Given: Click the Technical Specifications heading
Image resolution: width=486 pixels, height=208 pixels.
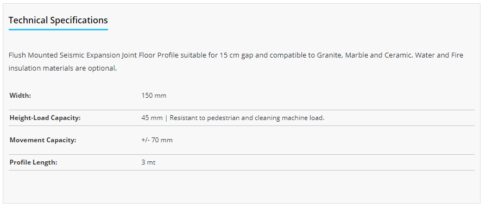Looking at the screenshot, I should [58, 21].
